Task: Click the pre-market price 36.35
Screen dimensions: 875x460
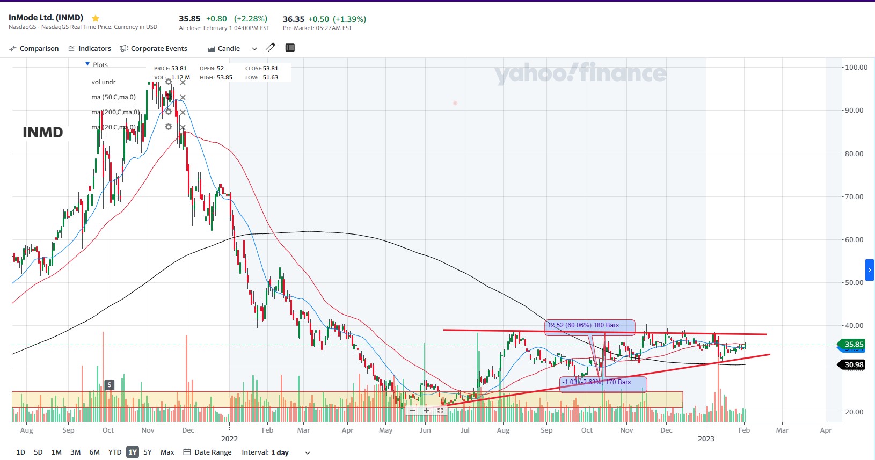Action: 294,19
